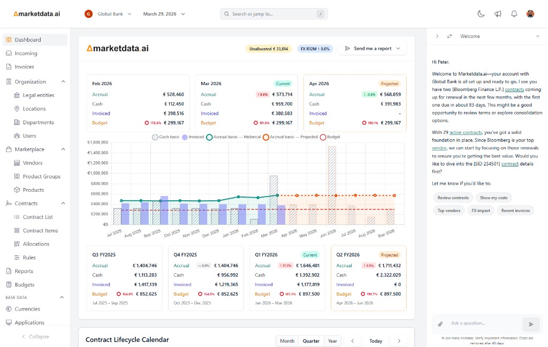This screenshot has height=347, width=548.
Task: Click the Show my costs suggestion
Action: click(x=493, y=198)
